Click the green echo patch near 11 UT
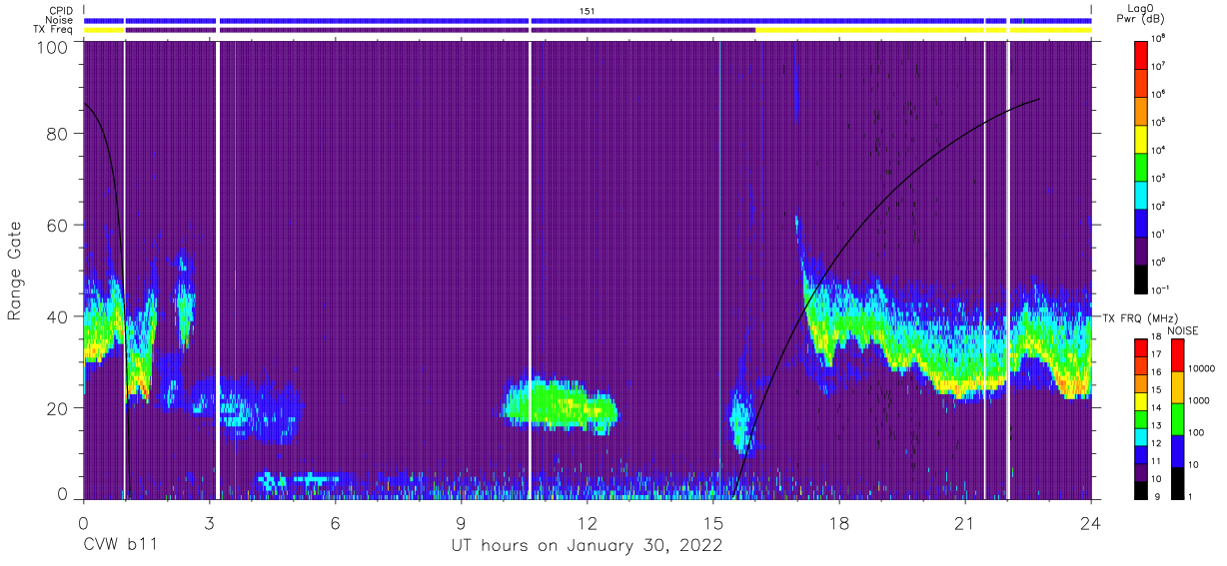This screenshot has height=566, width=1227. pos(560,405)
